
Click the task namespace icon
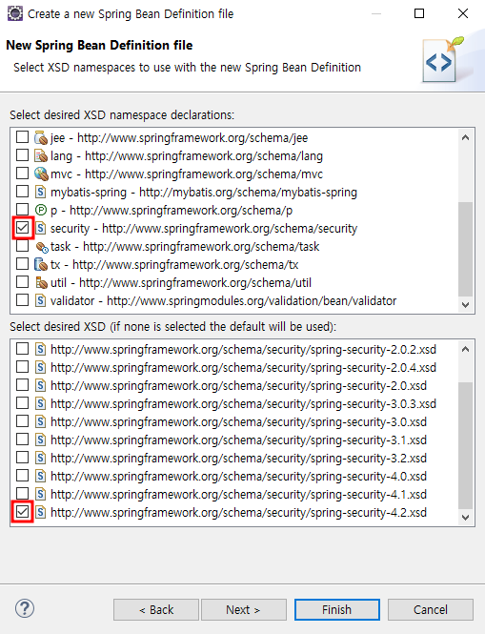click(x=42, y=247)
